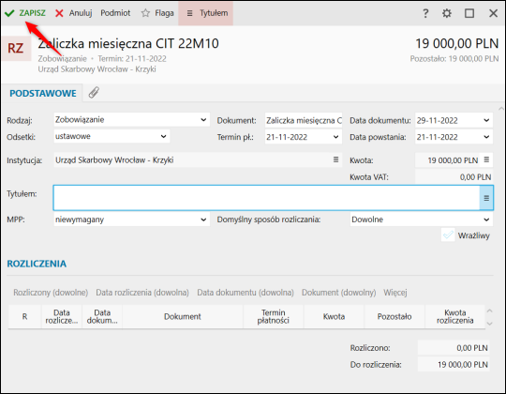Open the help question mark icon

coord(425,13)
